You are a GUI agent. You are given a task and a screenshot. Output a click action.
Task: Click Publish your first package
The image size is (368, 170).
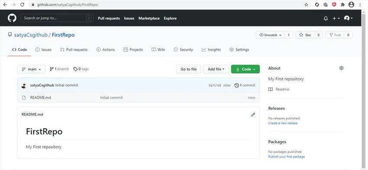287,157
